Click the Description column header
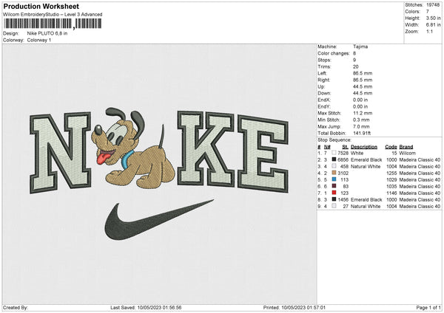This screenshot has height=313, width=444. [364, 147]
